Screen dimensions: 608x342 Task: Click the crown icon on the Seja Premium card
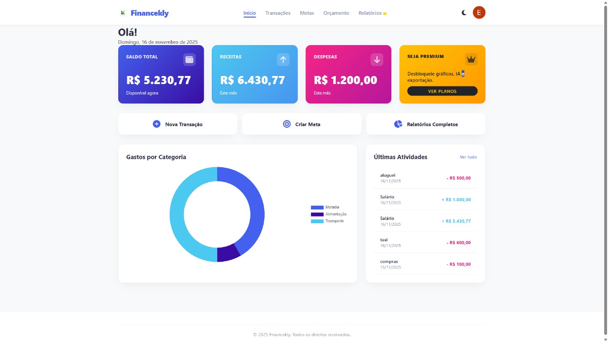(471, 59)
